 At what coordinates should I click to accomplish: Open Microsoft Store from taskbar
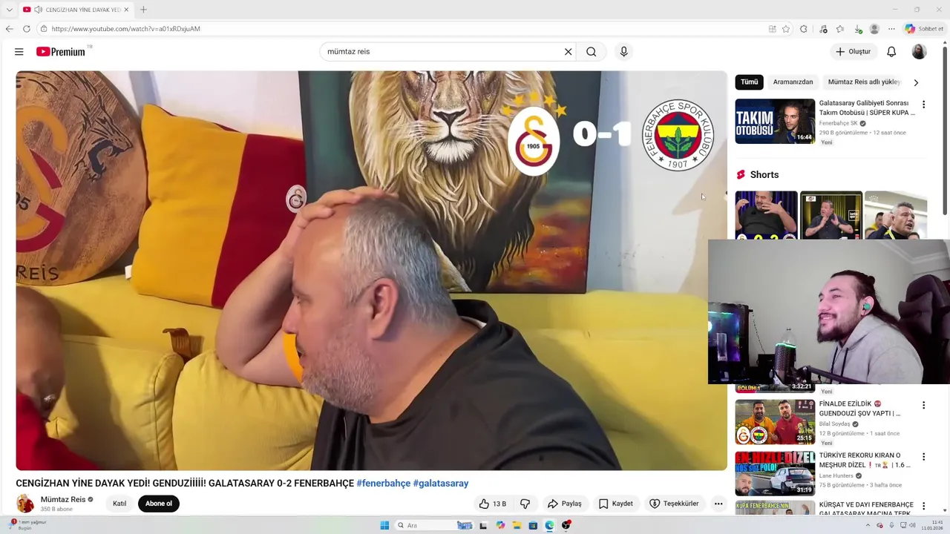533,525
